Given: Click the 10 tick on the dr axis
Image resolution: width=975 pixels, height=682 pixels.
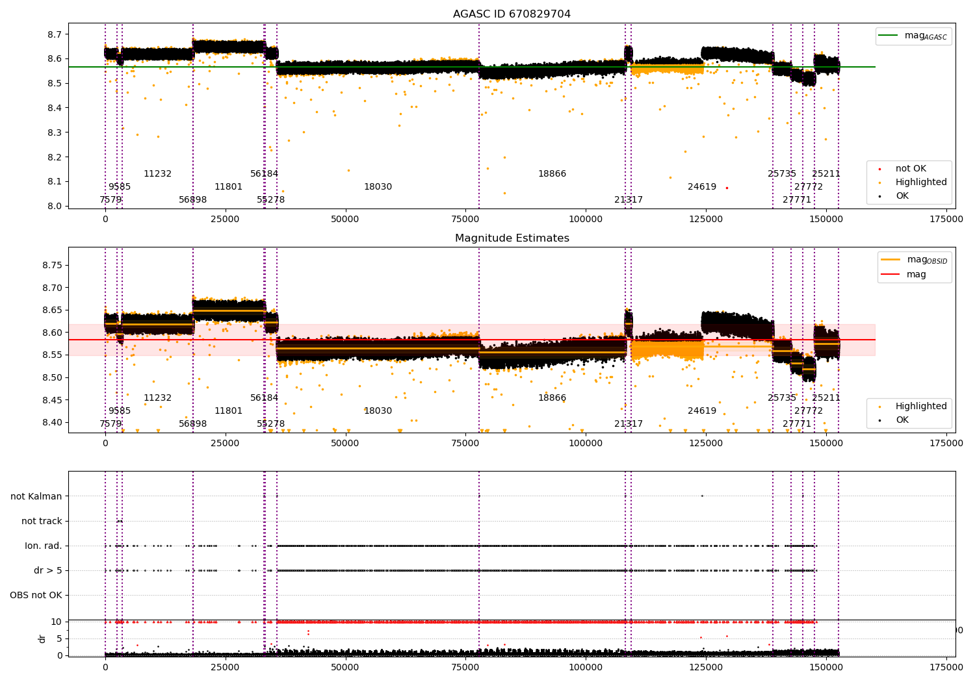Looking at the screenshot, I should (x=57, y=622).
